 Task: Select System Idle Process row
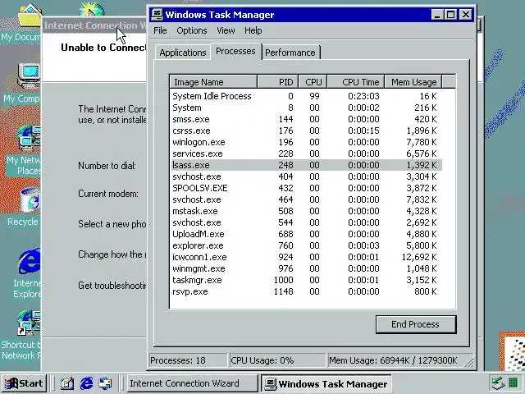tap(306, 96)
